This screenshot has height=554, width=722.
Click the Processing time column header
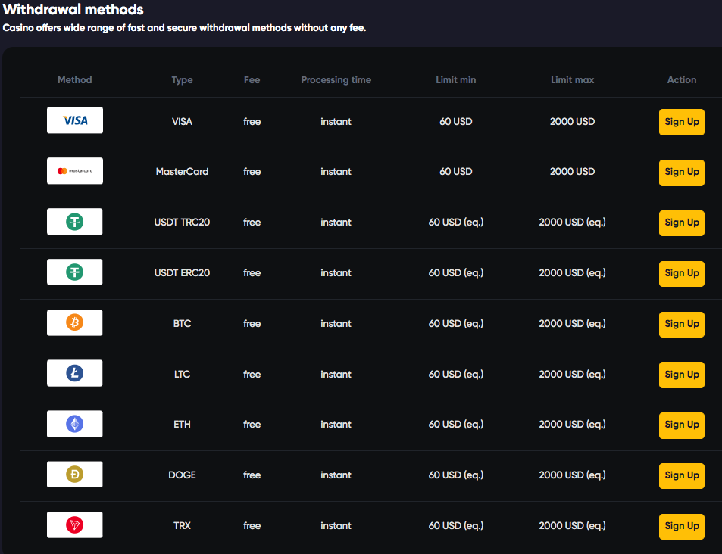[x=336, y=80]
